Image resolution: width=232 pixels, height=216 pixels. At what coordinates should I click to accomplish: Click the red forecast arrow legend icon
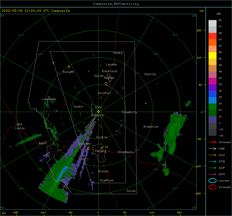212,142
